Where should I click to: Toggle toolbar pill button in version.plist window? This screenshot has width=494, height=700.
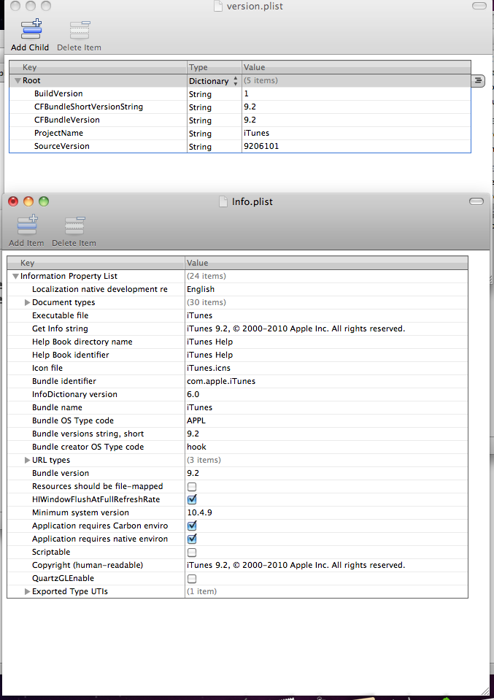479,6
